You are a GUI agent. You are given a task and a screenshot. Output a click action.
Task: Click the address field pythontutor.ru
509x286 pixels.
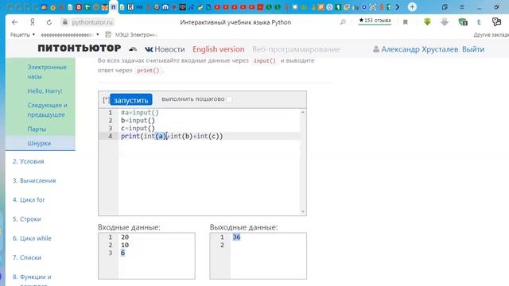click(x=92, y=22)
